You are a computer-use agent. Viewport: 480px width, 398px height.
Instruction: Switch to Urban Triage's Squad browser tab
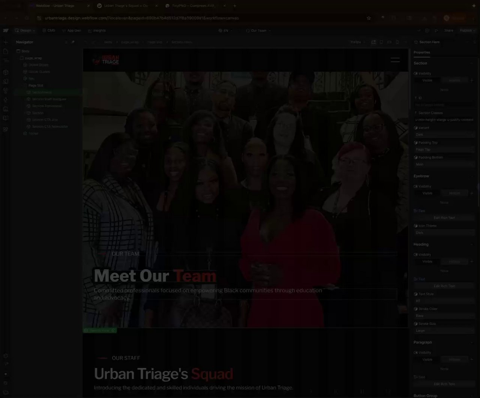126,6
